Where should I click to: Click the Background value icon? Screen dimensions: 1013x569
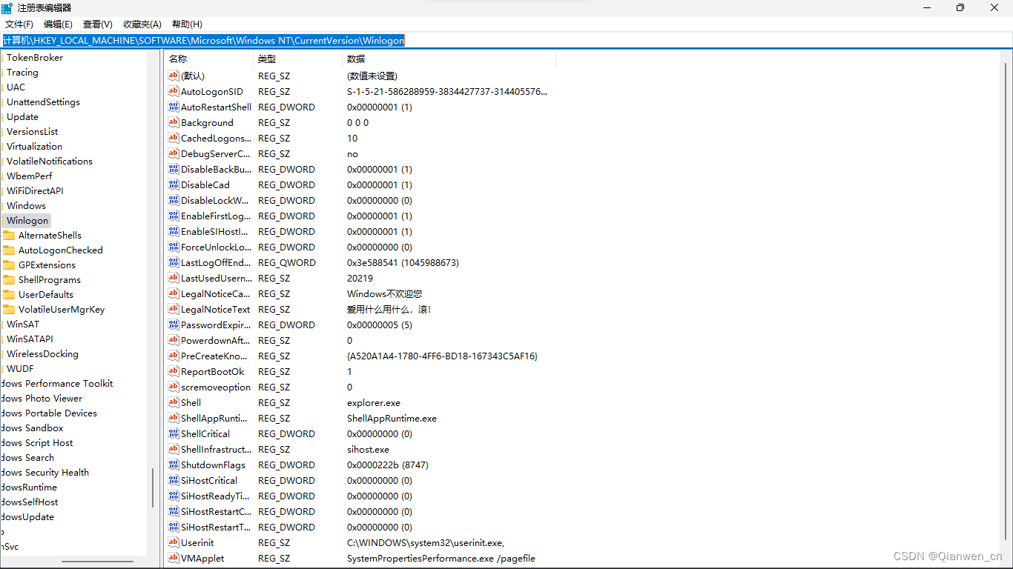point(174,123)
